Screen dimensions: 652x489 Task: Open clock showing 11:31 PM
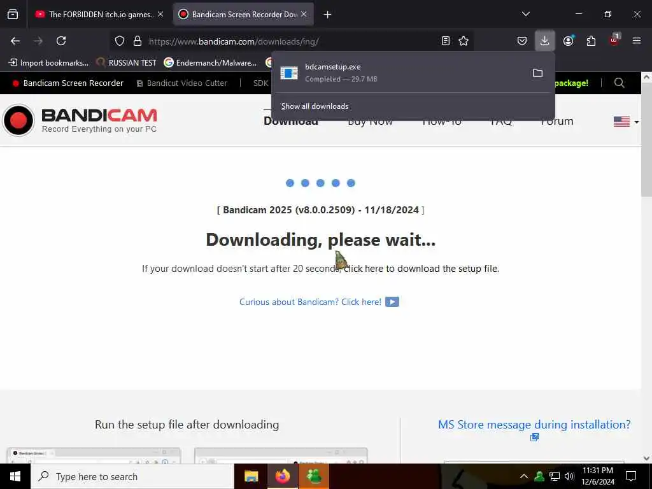coord(598,476)
